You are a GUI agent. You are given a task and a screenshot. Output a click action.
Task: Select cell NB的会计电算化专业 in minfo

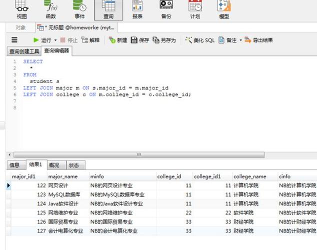coord(122,231)
